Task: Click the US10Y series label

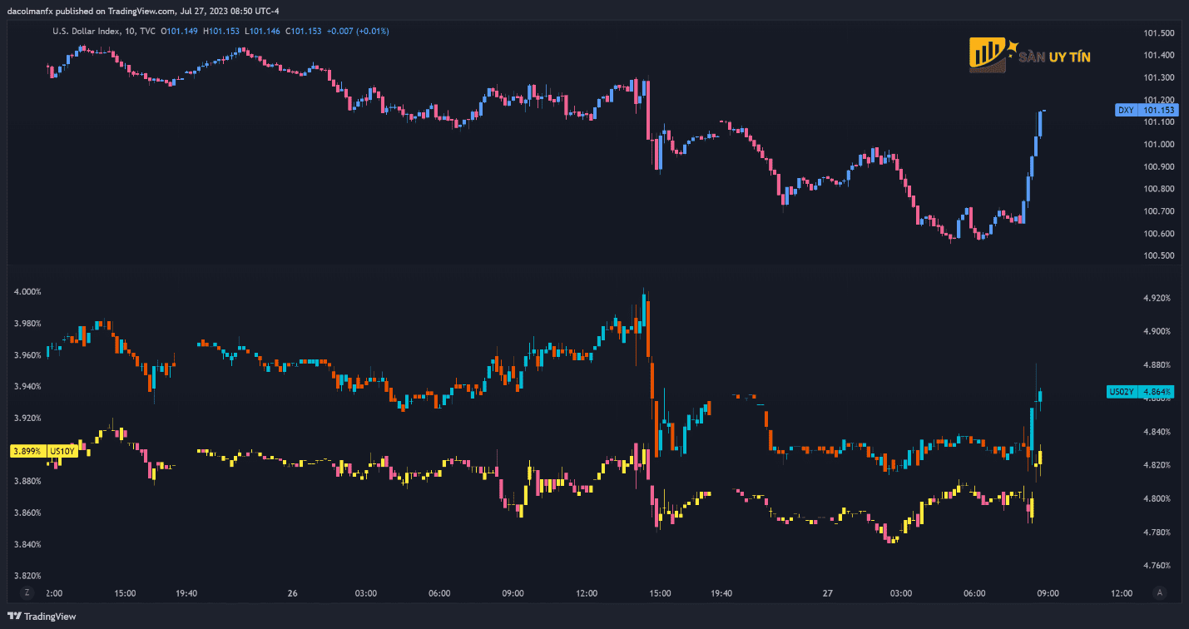Action: click(63, 451)
